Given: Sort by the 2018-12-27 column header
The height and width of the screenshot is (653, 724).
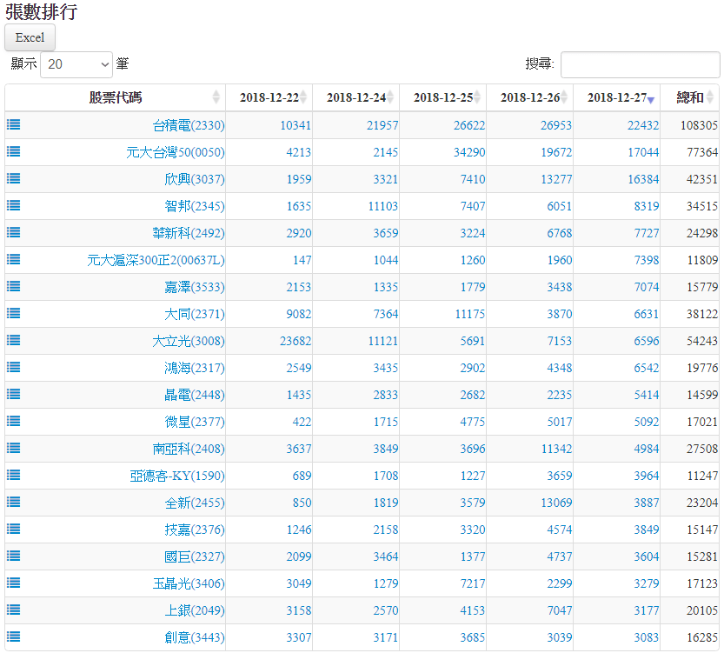Looking at the screenshot, I should tap(616, 97).
